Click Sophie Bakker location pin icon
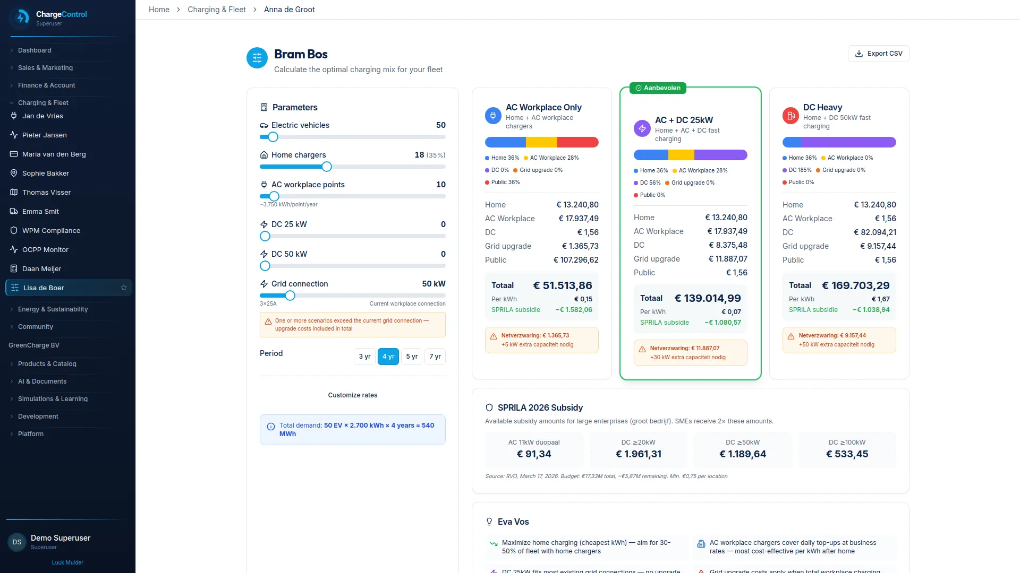 click(14, 173)
